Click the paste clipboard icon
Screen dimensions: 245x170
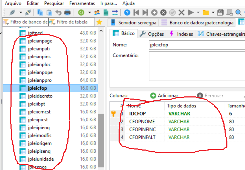(49, 12)
